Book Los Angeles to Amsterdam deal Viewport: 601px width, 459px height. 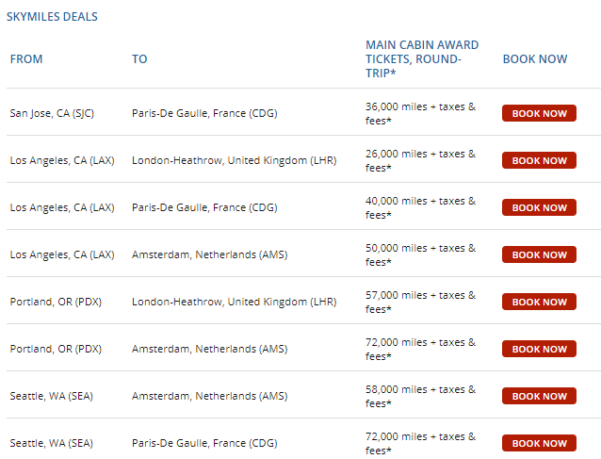click(x=539, y=254)
